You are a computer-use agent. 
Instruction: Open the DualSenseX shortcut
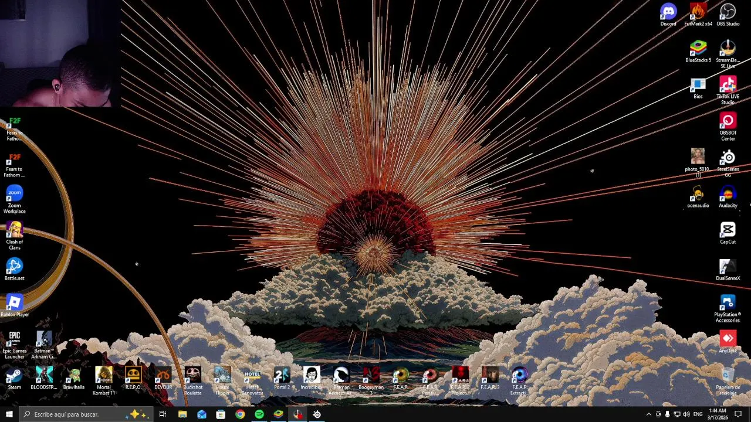[728, 270]
